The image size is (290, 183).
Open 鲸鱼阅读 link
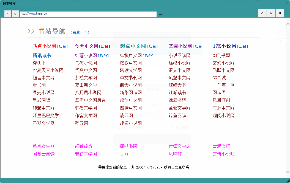[x=177, y=116]
